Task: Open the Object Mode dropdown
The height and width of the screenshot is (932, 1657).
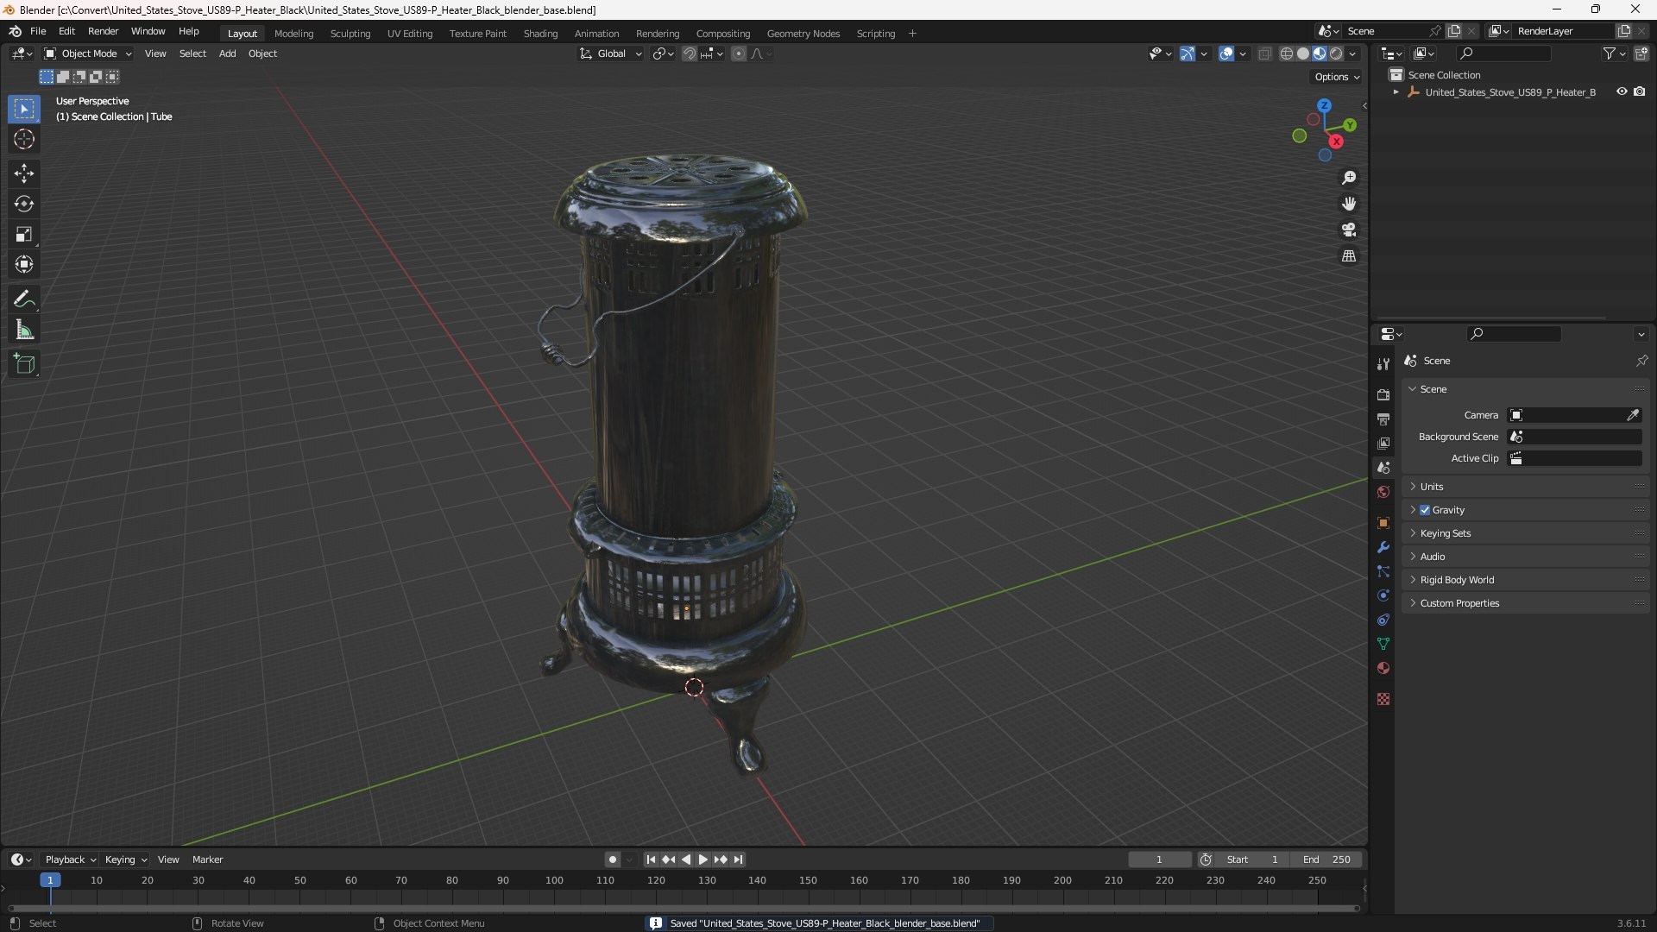Action: (x=89, y=54)
